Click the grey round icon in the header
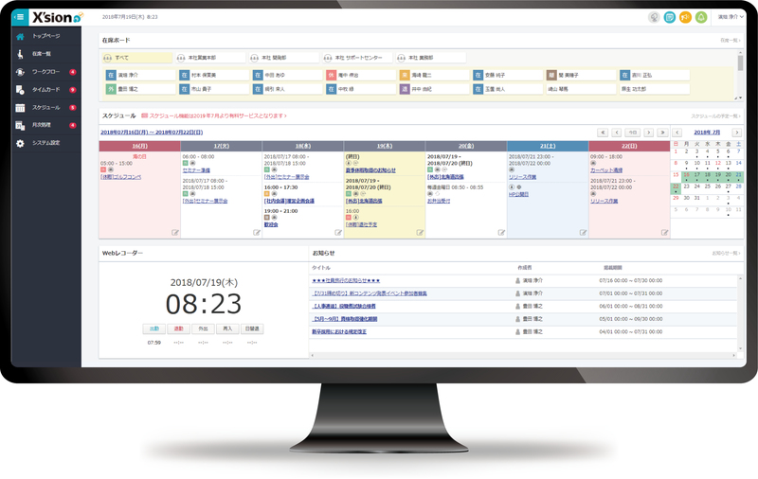758x479 pixels. coord(654,17)
